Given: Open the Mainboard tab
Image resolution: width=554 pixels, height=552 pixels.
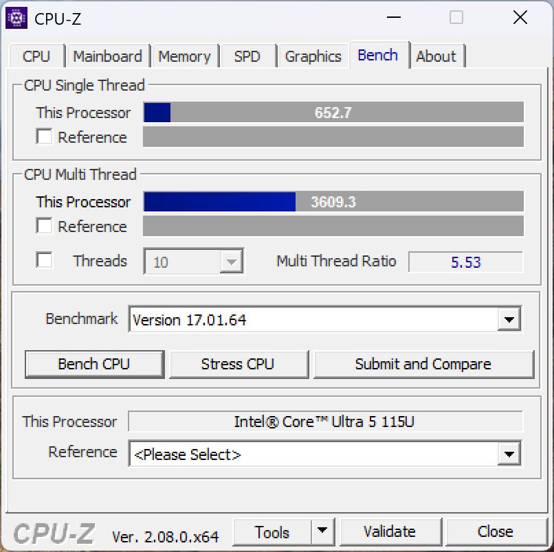Looking at the screenshot, I should (x=108, y=56).
